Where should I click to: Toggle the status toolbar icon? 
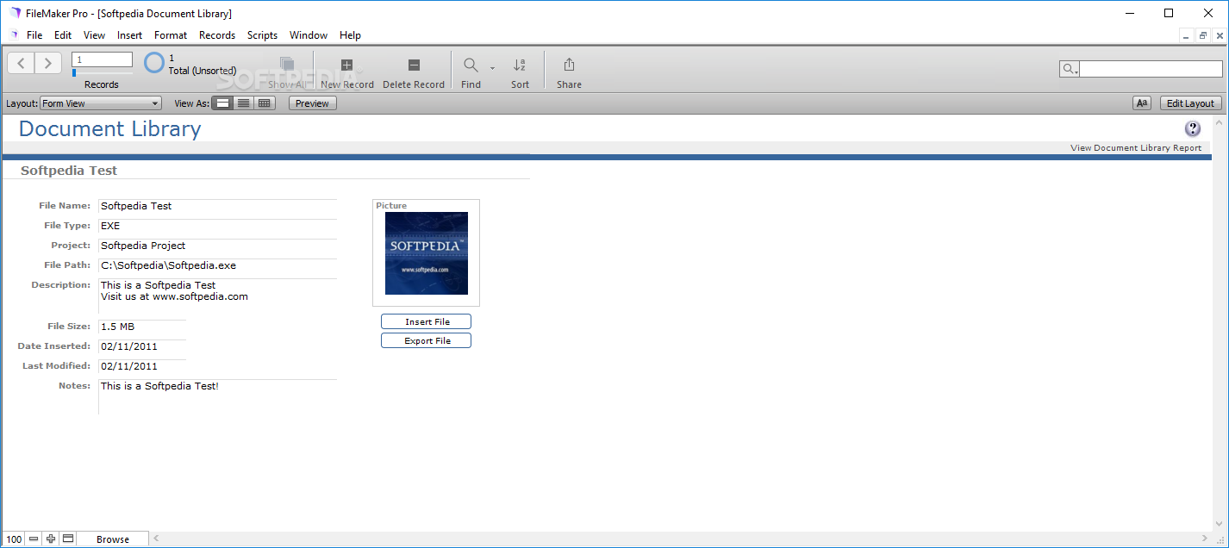[x=68, y=539]
